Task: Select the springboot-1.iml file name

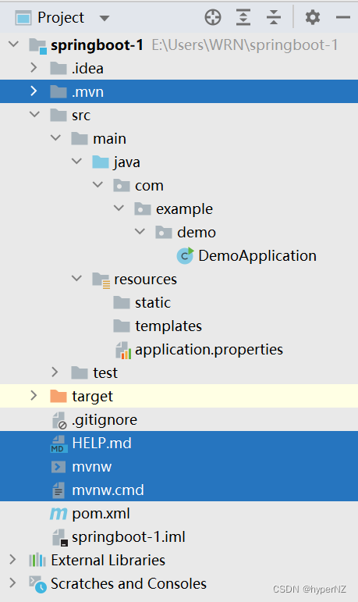Action: coord(129,536)
